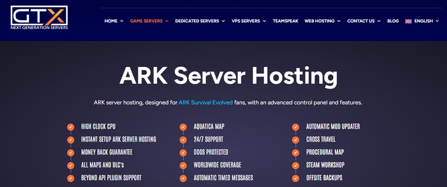Click the checkmark icon beside Procedural Map
The height and width of the screenshot is (187, 447).
(x=296, y=153)
